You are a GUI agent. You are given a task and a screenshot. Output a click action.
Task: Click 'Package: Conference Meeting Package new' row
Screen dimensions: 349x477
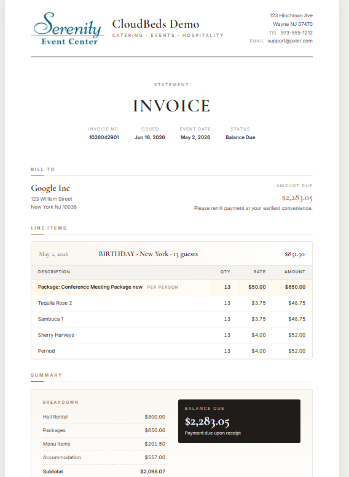171,287
